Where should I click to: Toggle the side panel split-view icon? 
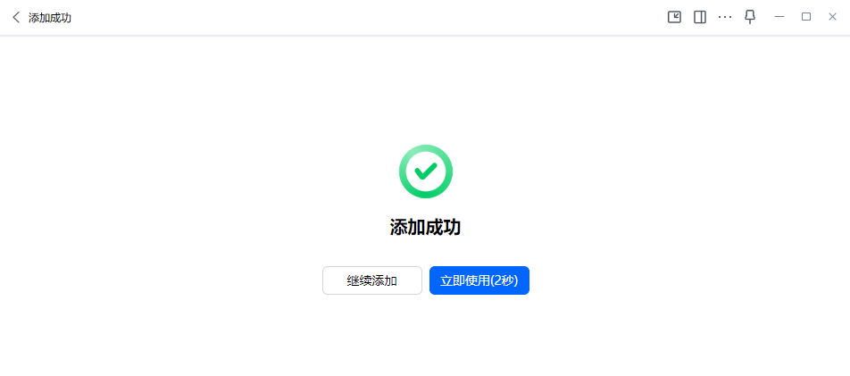[x=700, y=17]
